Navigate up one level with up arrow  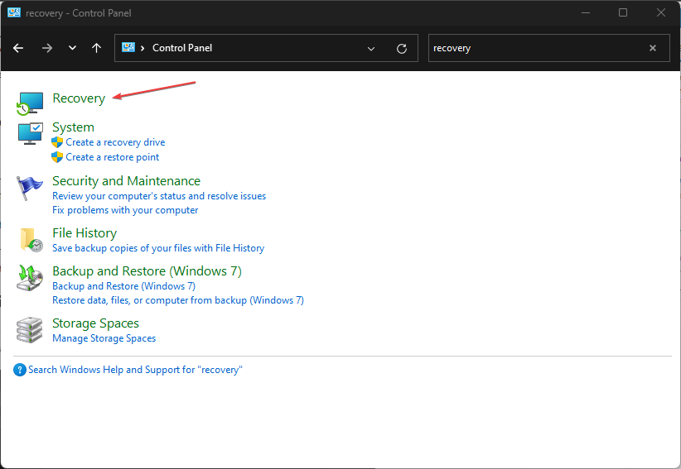[x=96, y=48]
